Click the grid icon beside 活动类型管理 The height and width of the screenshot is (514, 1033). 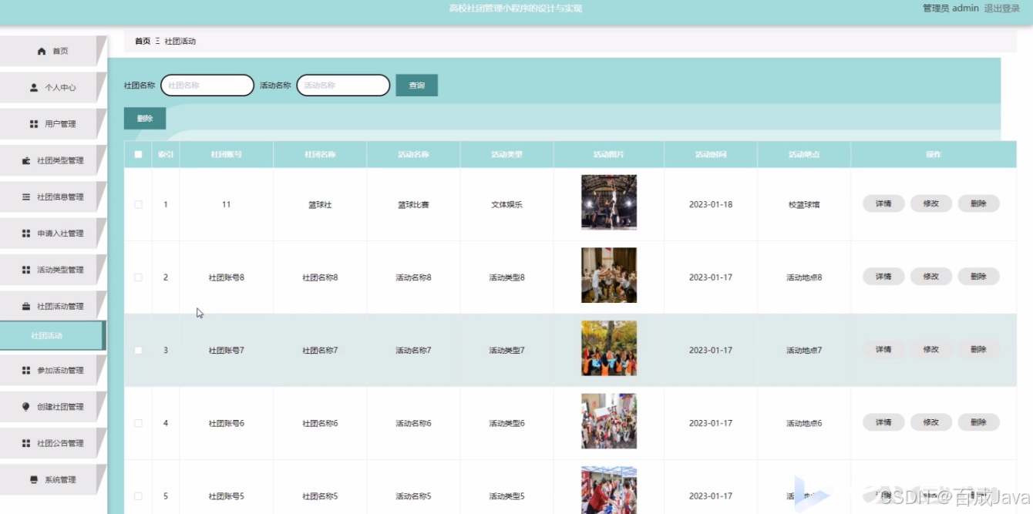[x=26, y=270]
